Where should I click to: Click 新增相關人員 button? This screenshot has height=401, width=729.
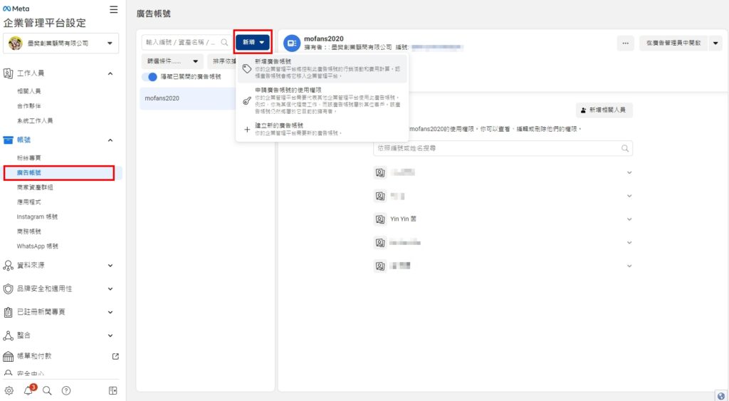coord(604,110)
